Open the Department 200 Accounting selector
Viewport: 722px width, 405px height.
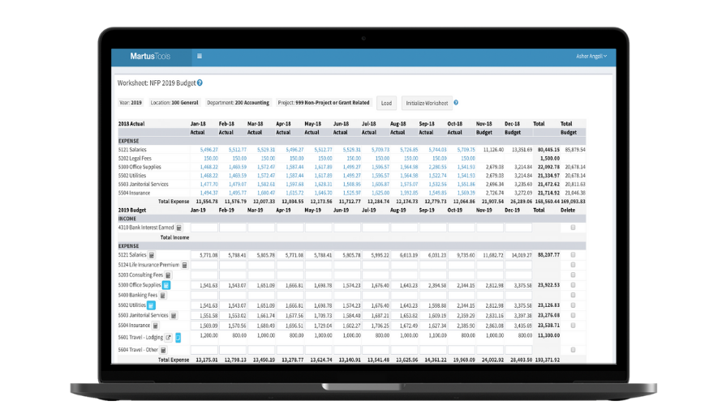tap(238, 103)
